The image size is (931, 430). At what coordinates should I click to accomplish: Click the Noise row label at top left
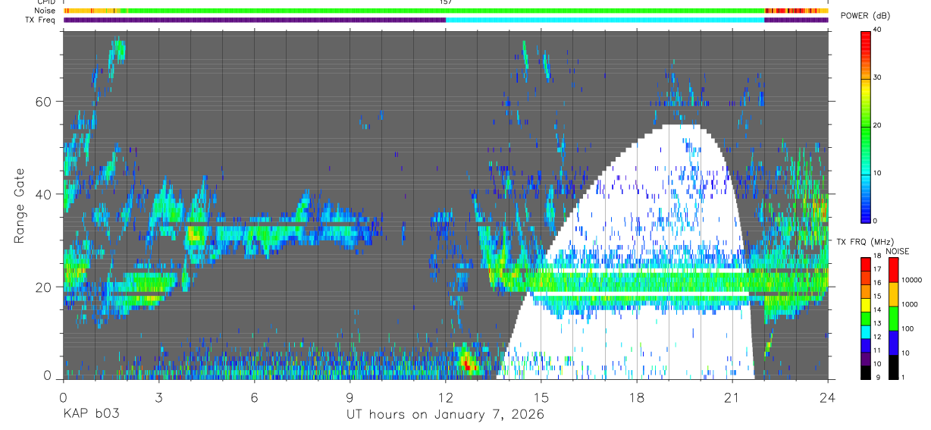[x=45, y=11]
